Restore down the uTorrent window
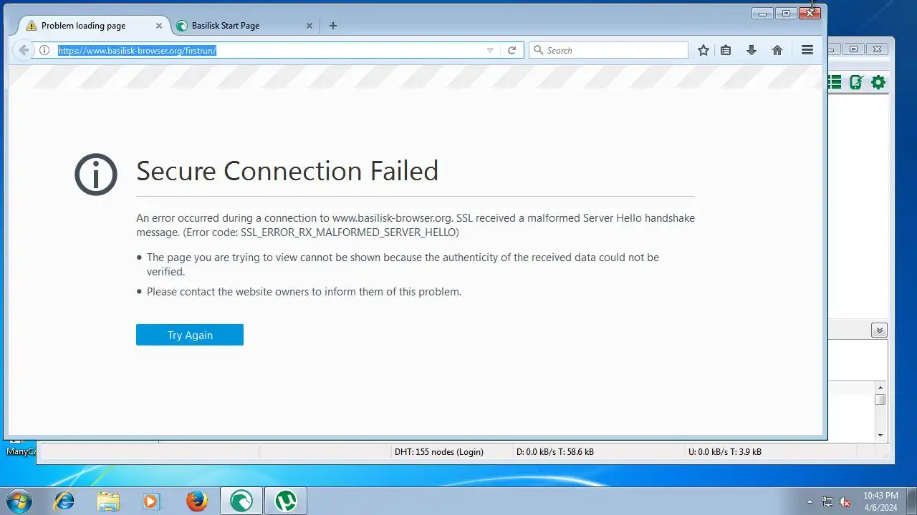The image size is (917, 515). pyautogui.click(x=854, y=49)
